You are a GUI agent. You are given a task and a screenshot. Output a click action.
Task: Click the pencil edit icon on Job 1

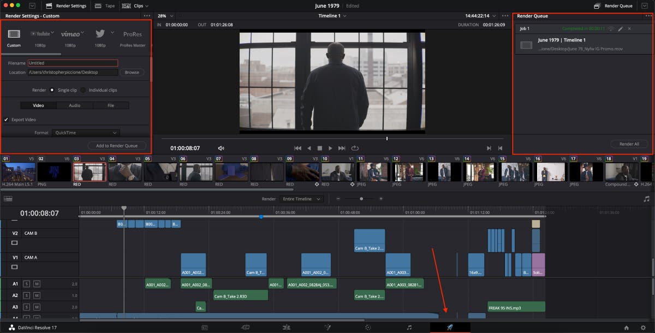point(620,28)
